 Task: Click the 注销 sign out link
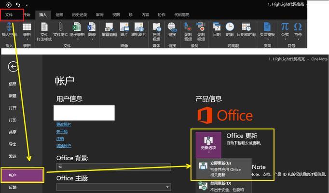(x=60, y=138)
